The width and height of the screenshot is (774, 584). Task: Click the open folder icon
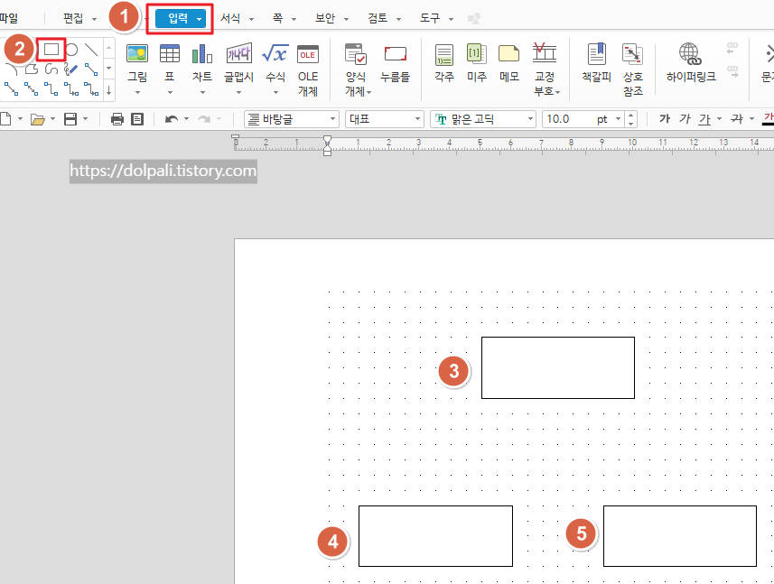click(38, 119)
